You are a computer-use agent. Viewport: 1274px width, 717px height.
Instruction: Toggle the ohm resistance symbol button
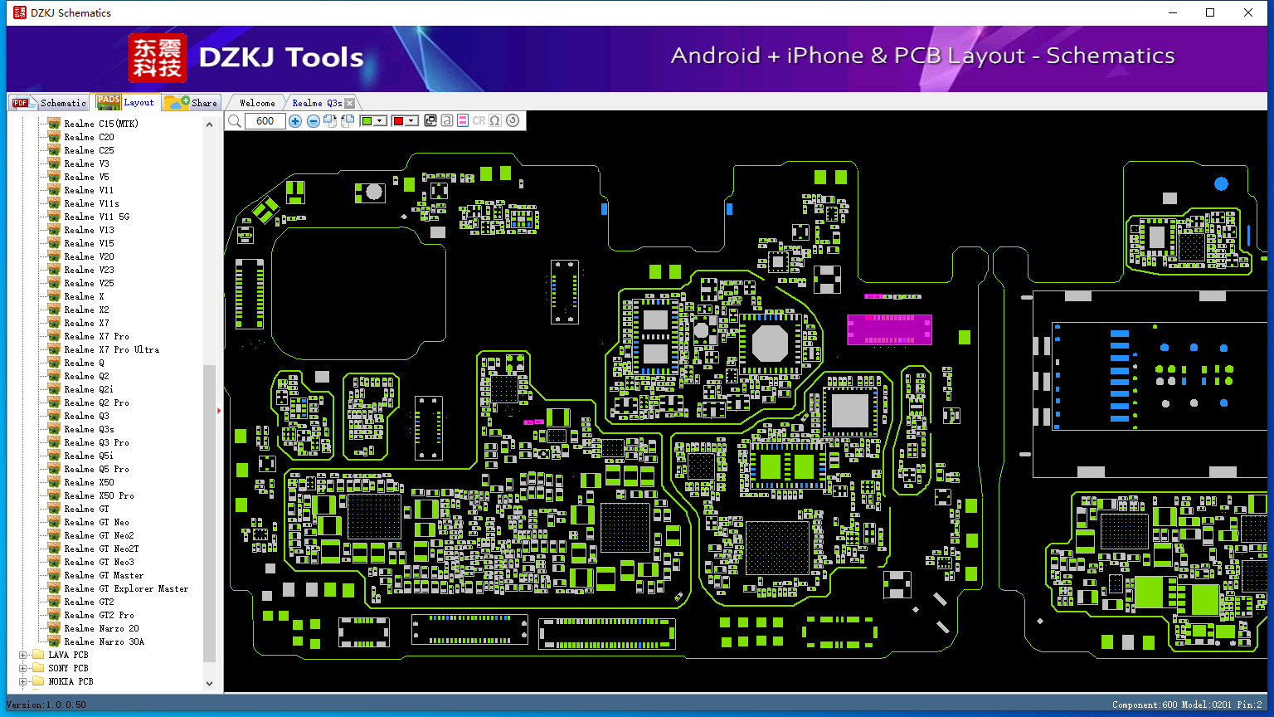tap(495, 121)
